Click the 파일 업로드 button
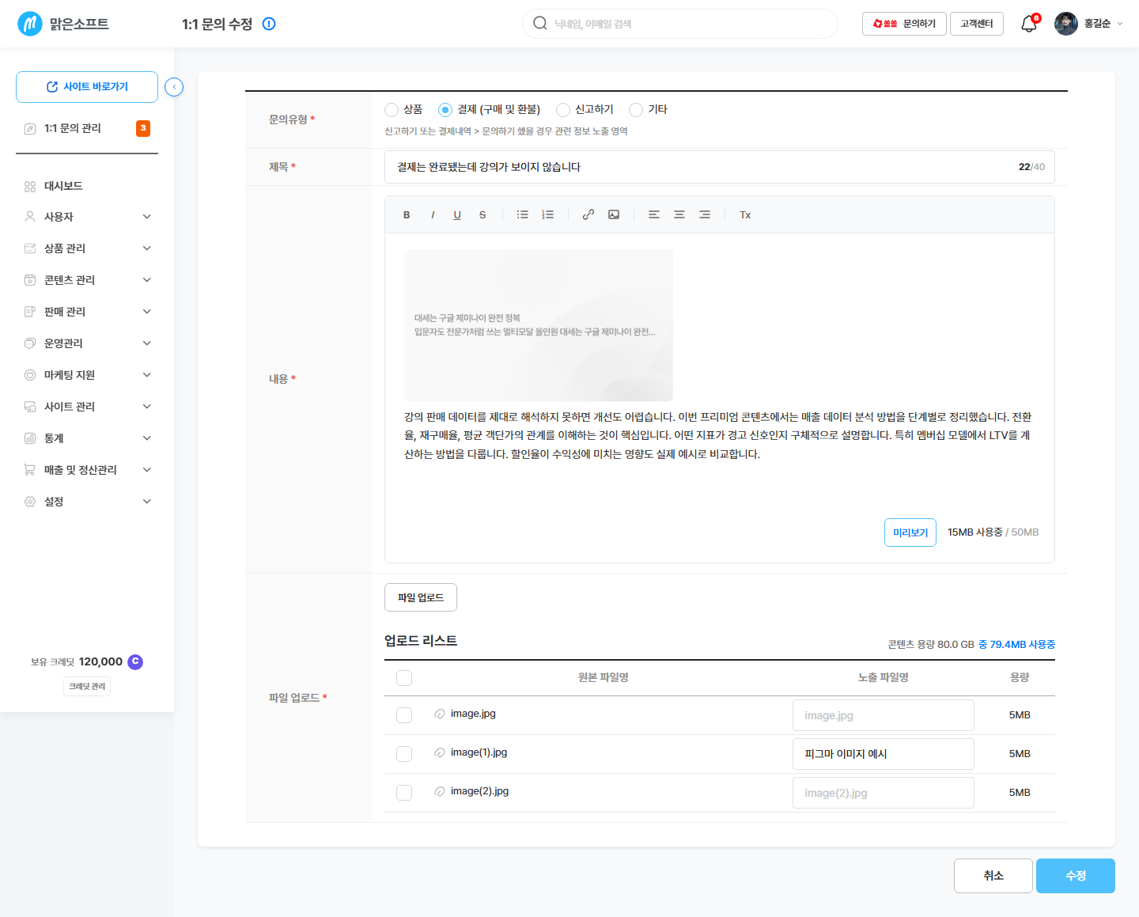The height and width of the screenshot is (917, 1139). (x=421, y=597)
